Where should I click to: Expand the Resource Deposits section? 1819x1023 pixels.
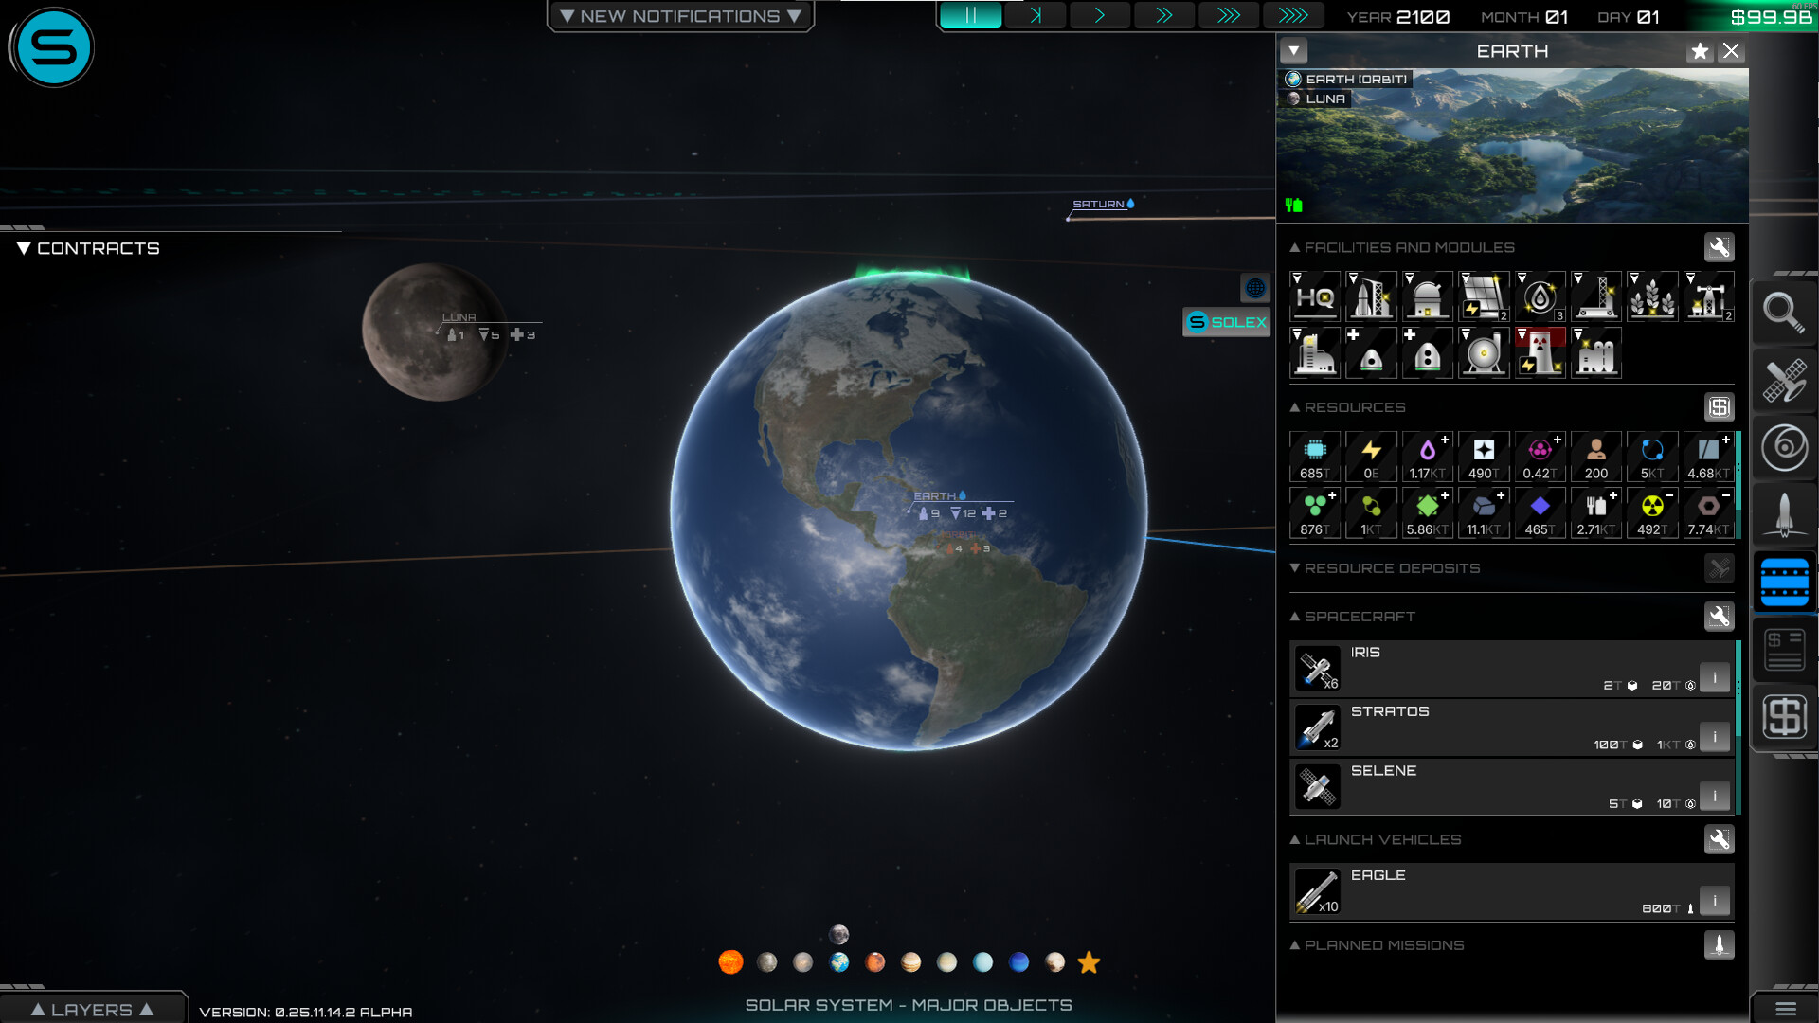1296,568
